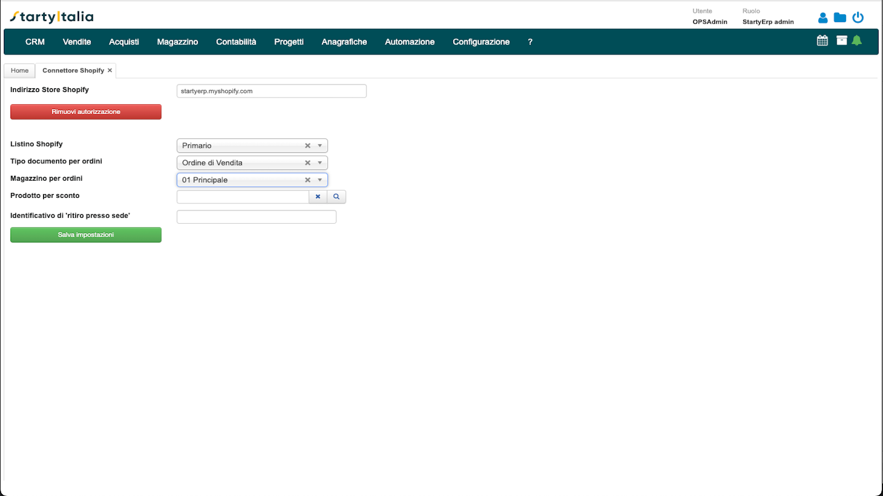Expand the Tipo documento per ordini dropdown arrow

(x=320, y=163)
